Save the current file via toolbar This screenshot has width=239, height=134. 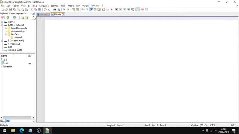click(x=10, y=9)
